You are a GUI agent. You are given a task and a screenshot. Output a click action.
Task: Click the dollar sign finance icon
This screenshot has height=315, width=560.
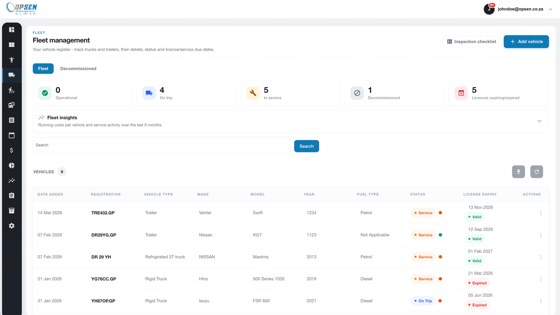point(12,150)
